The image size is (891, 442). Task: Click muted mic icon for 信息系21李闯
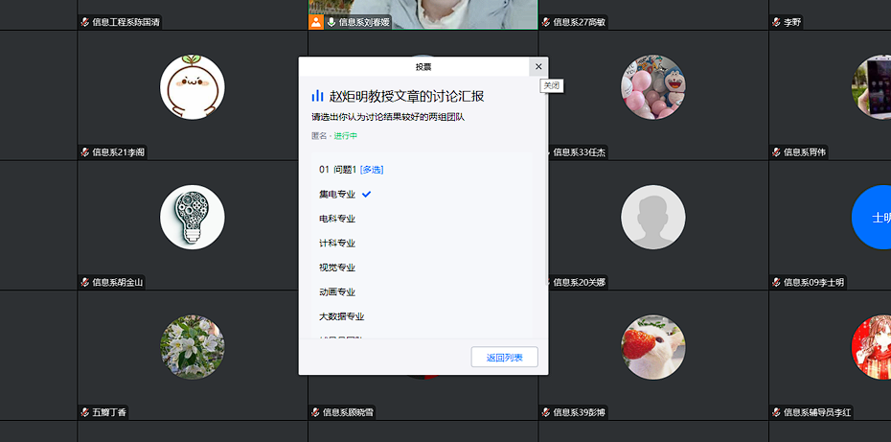[85, 152]
